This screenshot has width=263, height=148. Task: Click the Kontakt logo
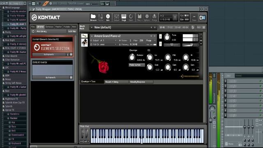tap(46, 17)
